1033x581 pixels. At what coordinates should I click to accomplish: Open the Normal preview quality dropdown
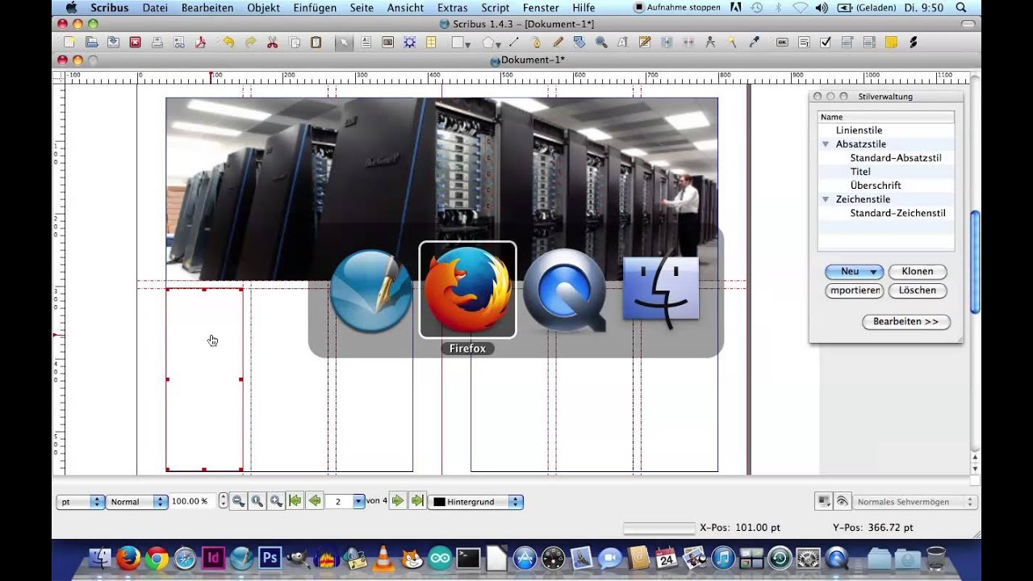click(136, 502)
